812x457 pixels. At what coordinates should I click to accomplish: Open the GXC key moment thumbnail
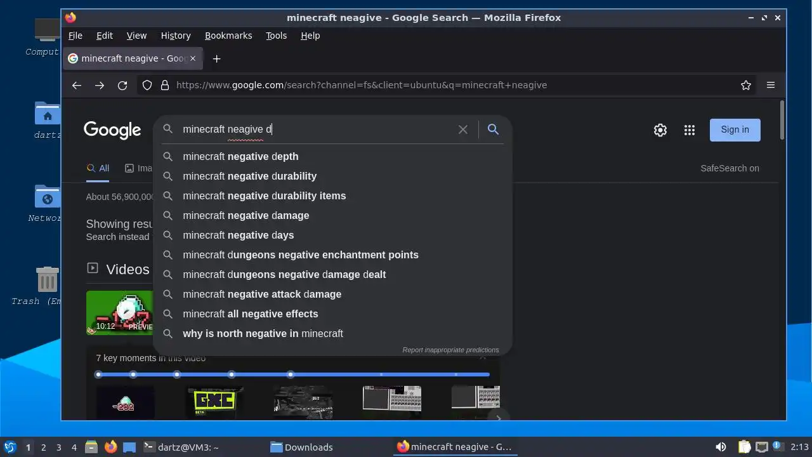pos(214,402)
